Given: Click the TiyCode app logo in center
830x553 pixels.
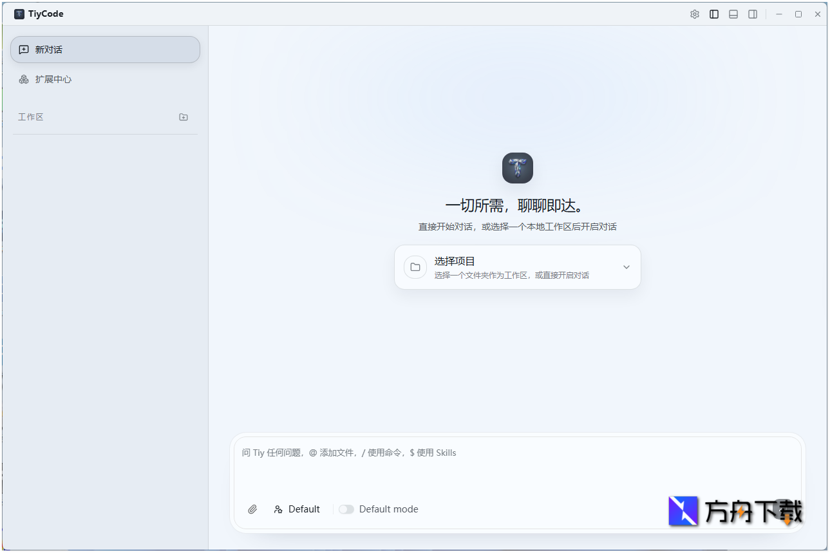Looking at the screenshot, I should 518,168.
